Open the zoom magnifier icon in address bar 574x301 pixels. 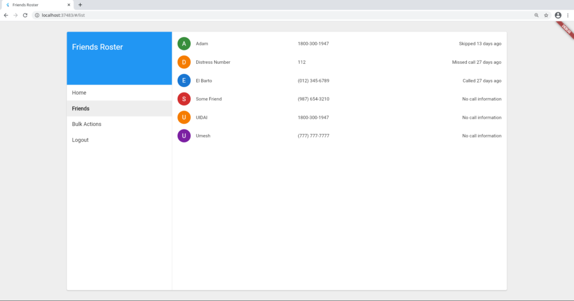pyautogui.click(x=536, y=15)
